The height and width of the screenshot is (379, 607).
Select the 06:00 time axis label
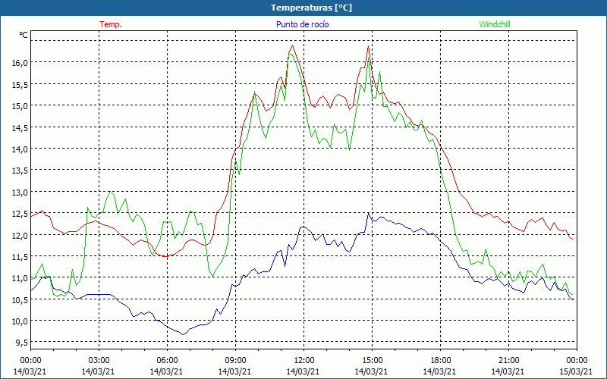tap(167, 360)
